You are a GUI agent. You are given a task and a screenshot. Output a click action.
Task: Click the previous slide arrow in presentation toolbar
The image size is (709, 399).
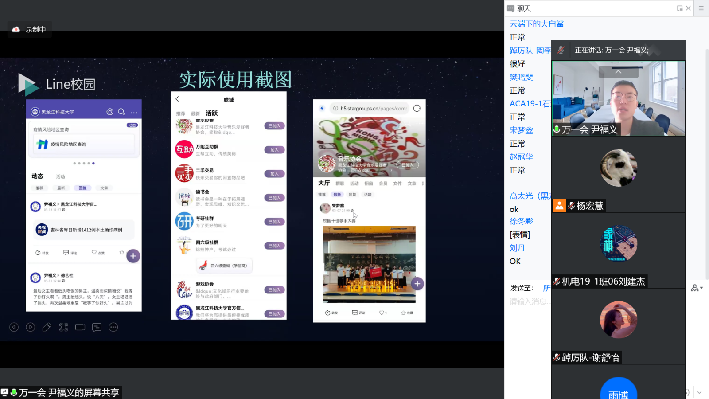click(14, 327)
